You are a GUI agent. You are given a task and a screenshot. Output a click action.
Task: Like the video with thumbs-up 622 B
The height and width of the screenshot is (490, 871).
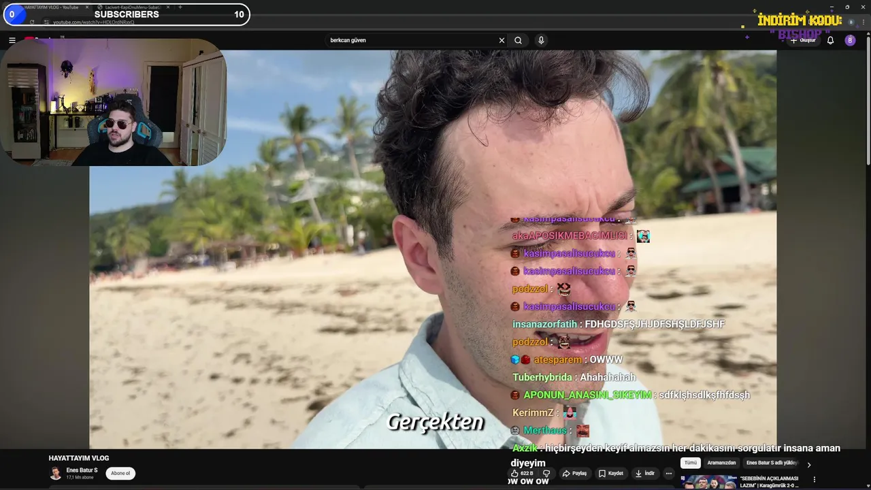pyautogui.click(x=522, y=474)
